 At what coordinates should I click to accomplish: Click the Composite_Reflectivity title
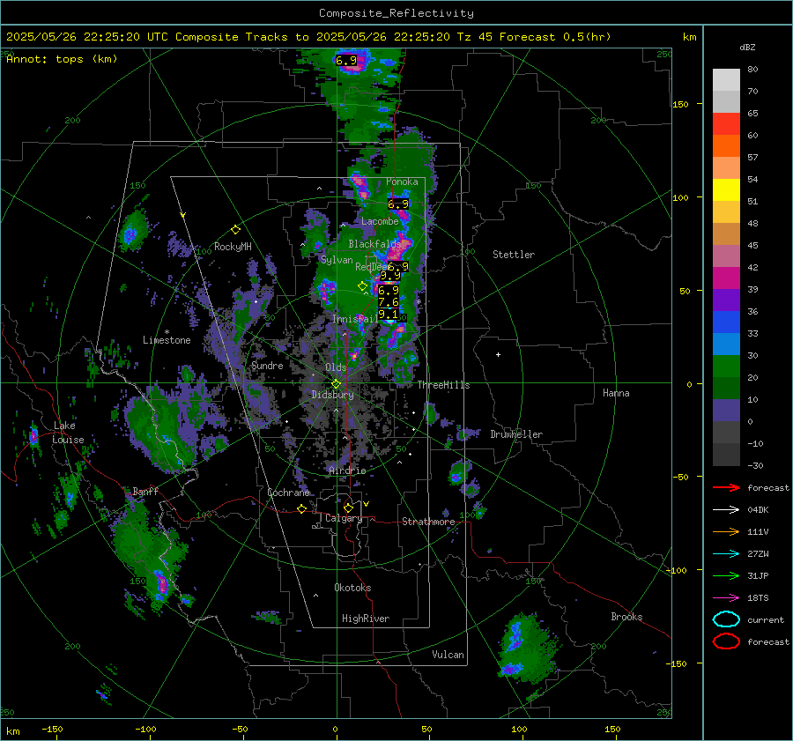(x=396, y=13)
